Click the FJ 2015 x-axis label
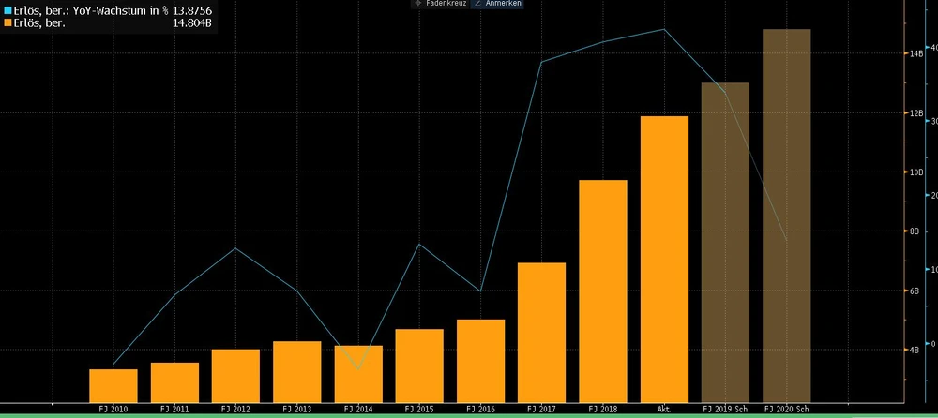938x418 pixels. pyautogui.click(x=419, y=410)
